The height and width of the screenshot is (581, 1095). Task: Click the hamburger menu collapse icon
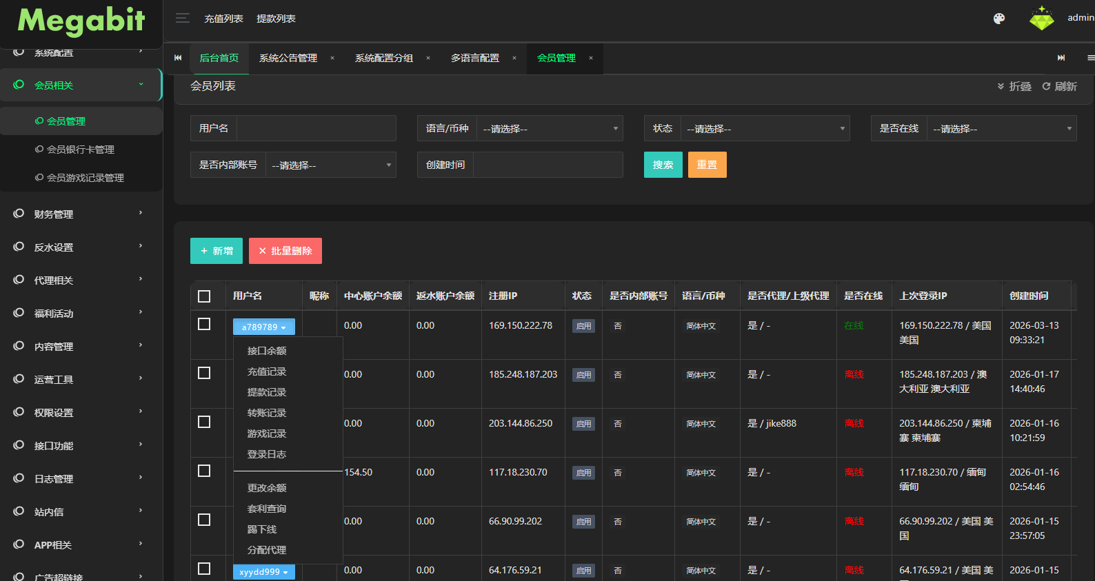(x=182, y=19)
